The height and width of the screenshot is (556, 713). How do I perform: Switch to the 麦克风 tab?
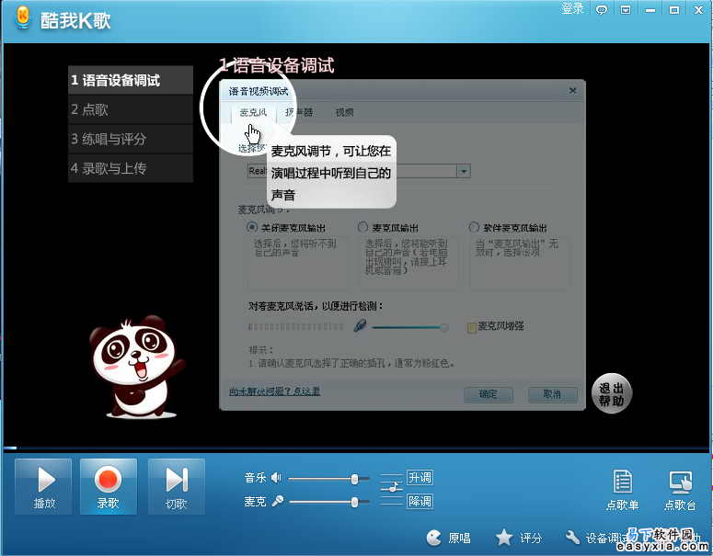[x=253, y=112]
